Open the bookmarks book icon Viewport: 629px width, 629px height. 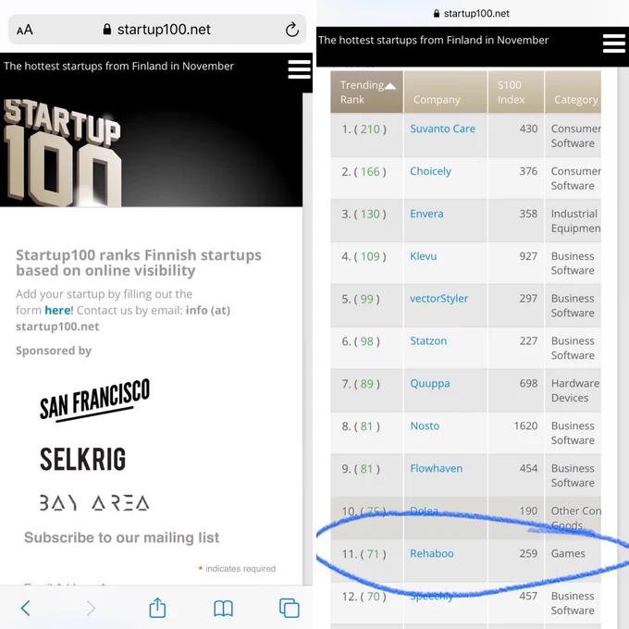(223, 609)
